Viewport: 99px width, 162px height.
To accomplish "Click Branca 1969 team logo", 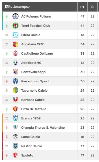I will point(15,118).
